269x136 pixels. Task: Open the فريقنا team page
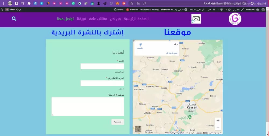(82, 19)
